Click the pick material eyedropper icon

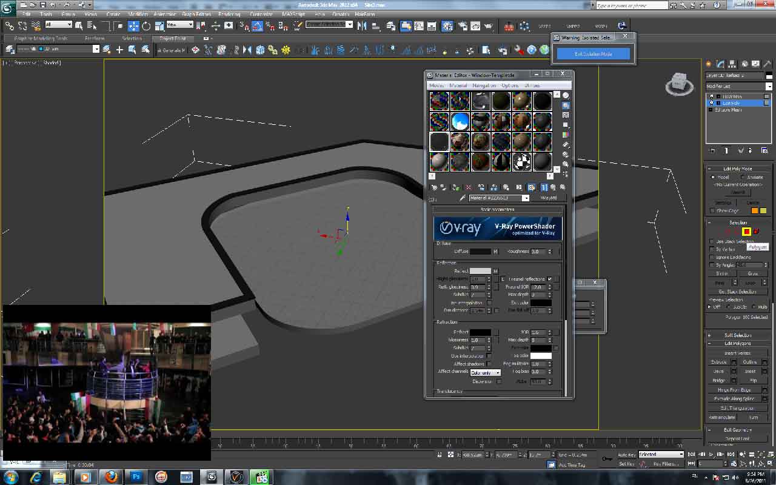pos(462,198)
